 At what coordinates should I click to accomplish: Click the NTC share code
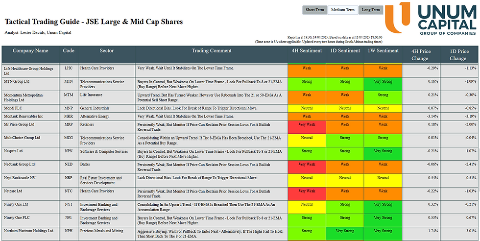click(69, 191)
